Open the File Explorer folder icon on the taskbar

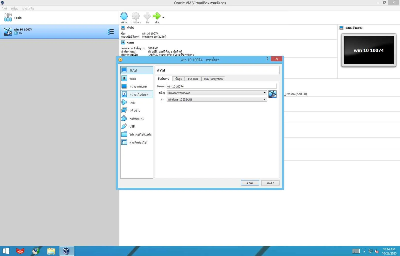click(51, 251)
